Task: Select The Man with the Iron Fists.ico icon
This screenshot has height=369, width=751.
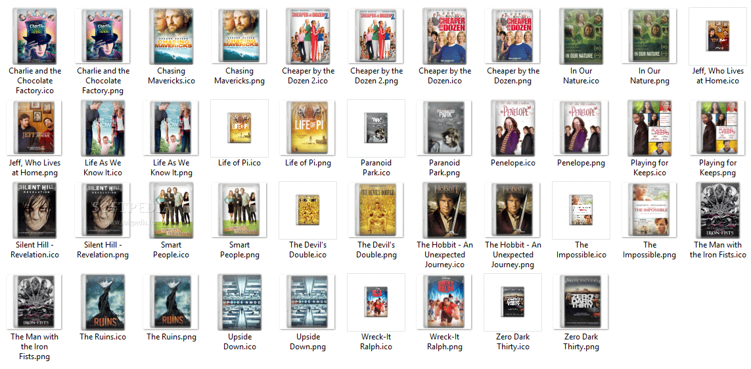Action: pyautogui.click(x=717, y=209)
